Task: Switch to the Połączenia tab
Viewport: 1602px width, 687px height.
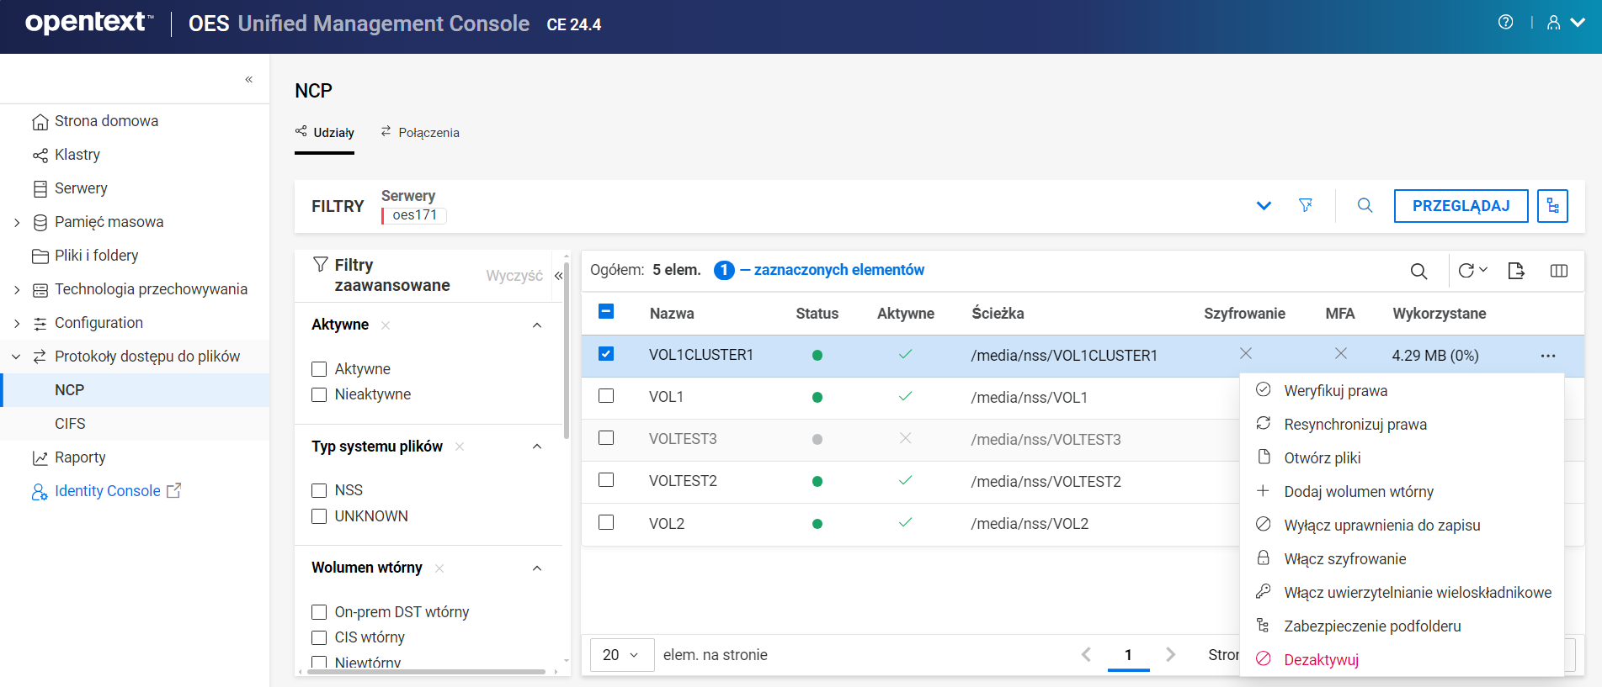Action: tap(420, 133)
